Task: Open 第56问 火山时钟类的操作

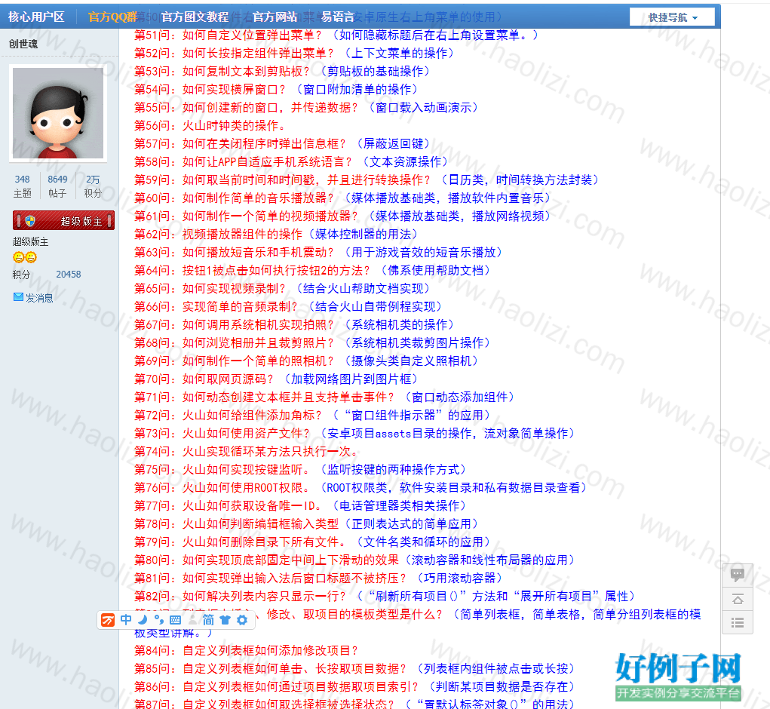Action: pyautogui.click(x=210, y=126)
